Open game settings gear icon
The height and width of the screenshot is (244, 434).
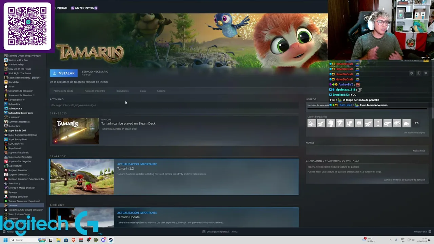click(x=412, y=73)
